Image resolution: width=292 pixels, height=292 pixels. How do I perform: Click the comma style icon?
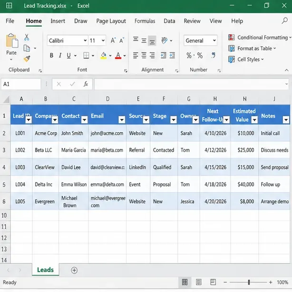point(214,55)
